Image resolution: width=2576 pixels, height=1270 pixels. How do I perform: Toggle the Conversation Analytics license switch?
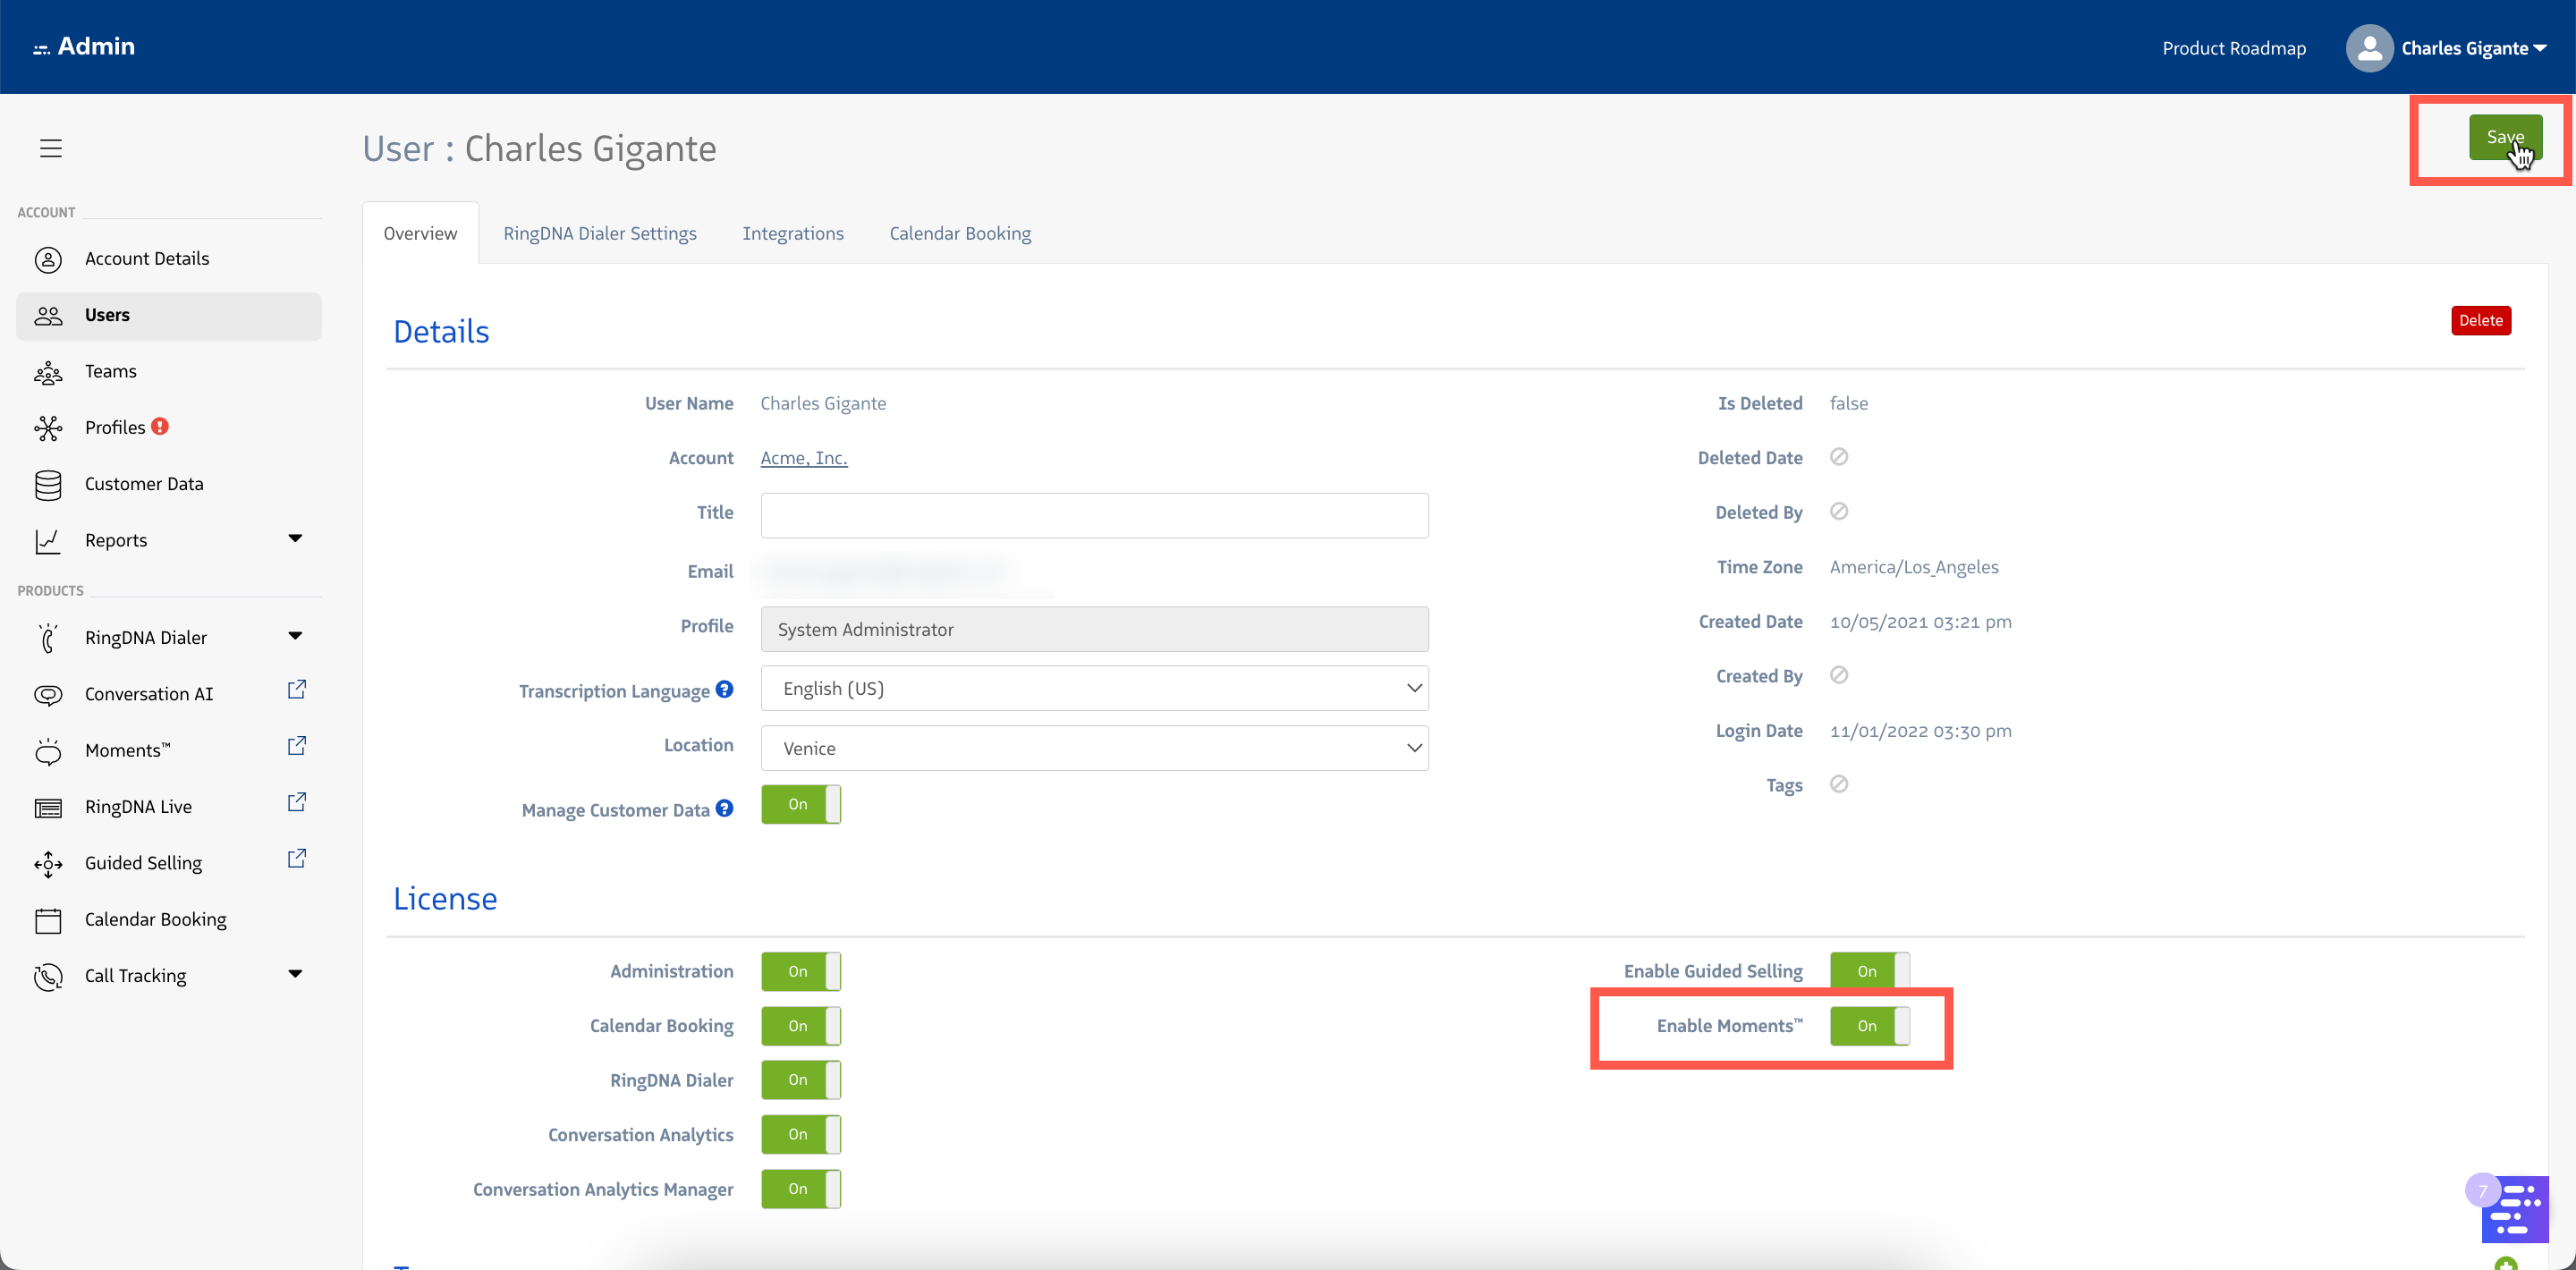click(x=801, y=1134)
